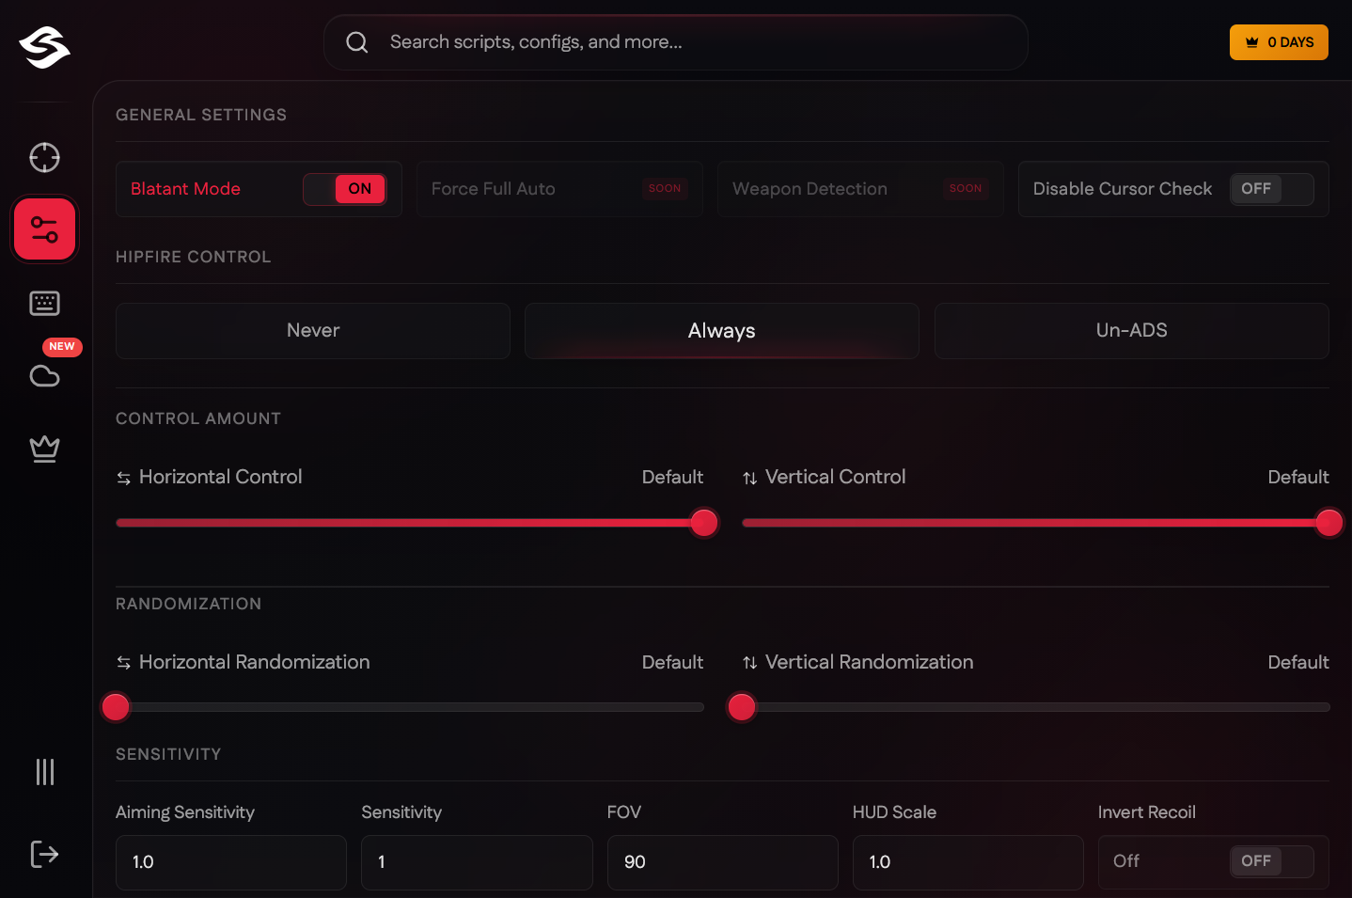The height and width of the screenshot is (898, 1352).
Task: Select the Never hipfire option
Action: 312,330
